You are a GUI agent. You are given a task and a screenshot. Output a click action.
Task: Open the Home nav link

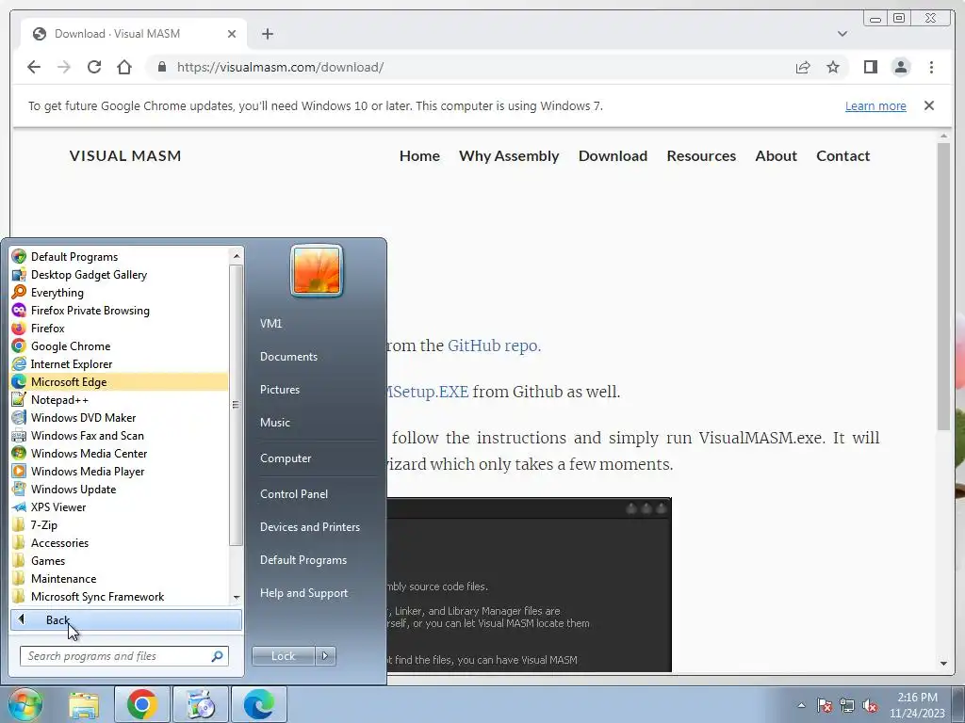tap(419, 155)
